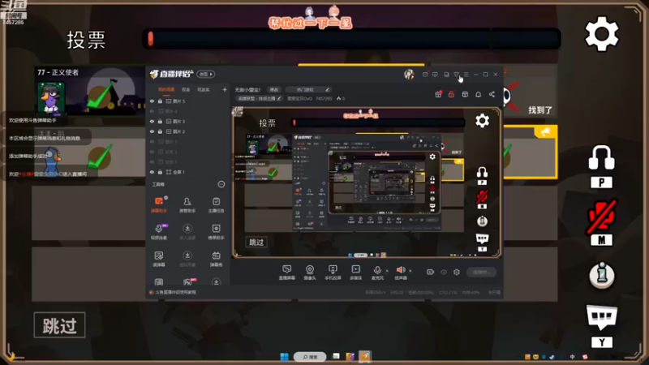Select the 77 - 正义使者 player card
Image resolution: width=649 pixels, height=365 pixels.
[x=89, y=92]
